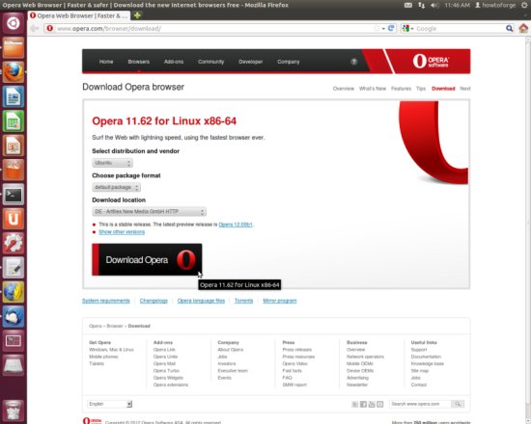Screen dimensions: 531x424
Task: Switch to the Overview sub-tab
Action: 344,89
